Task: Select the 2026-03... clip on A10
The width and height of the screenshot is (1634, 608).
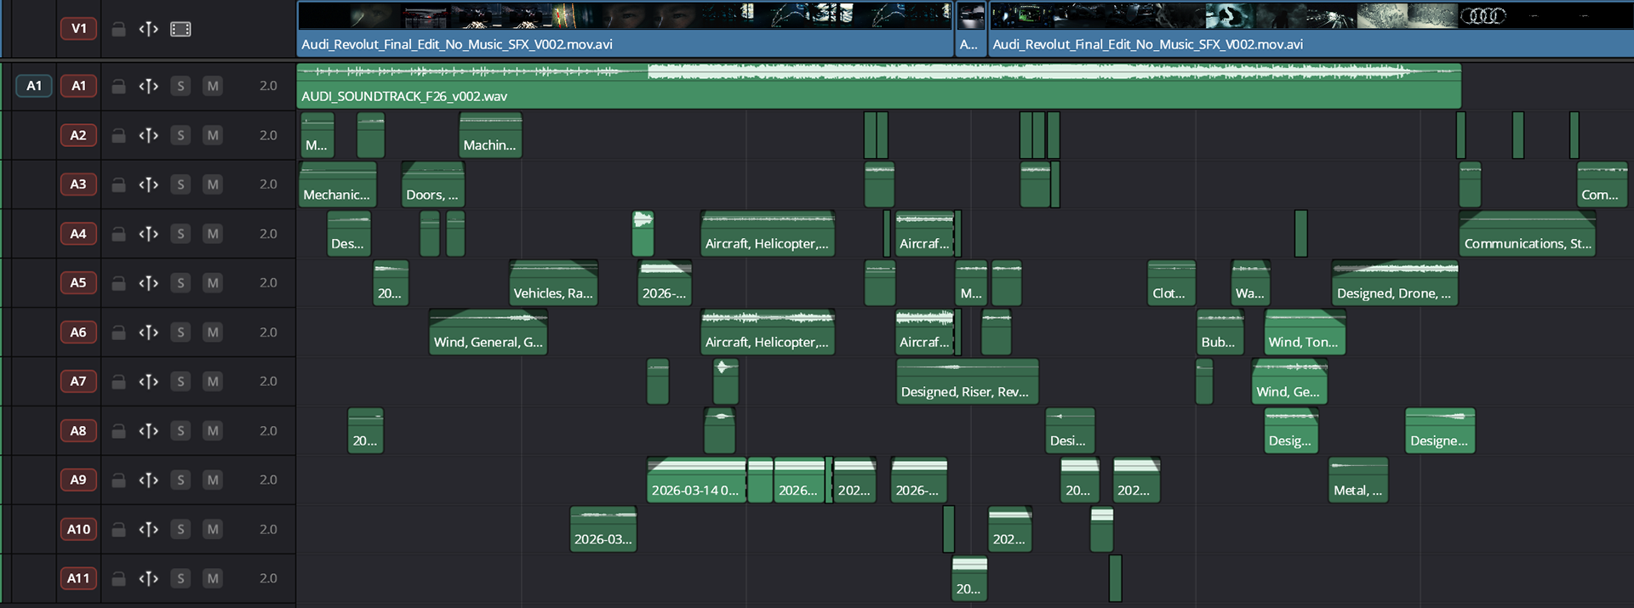Action: click(x=603, y=530)
